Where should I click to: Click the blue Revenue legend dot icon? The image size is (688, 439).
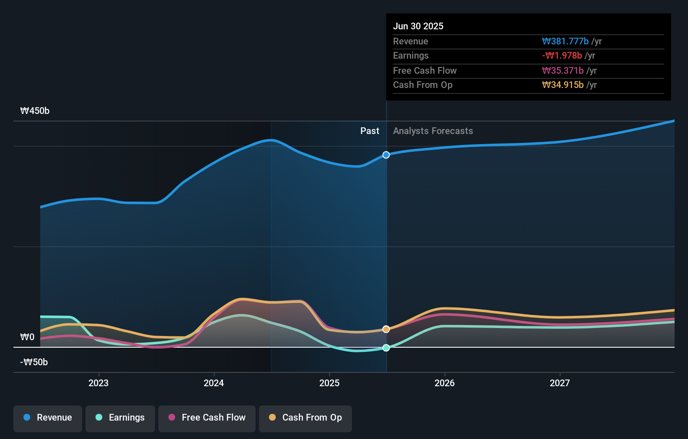click(x=27, y=418)
